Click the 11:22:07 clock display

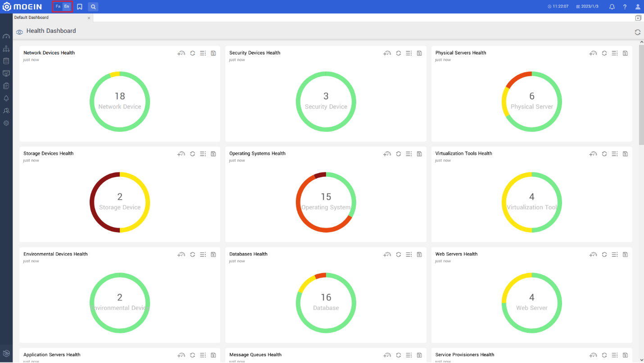tap(558, 7)
